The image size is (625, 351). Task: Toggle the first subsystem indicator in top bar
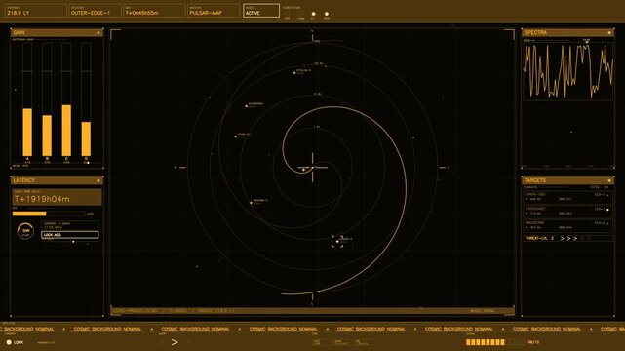point(287,14)
